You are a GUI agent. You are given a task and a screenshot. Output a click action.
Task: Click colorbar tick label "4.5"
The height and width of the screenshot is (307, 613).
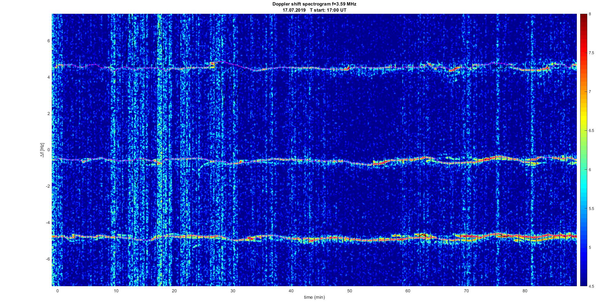pyautogui.click(x=591, y=286)
